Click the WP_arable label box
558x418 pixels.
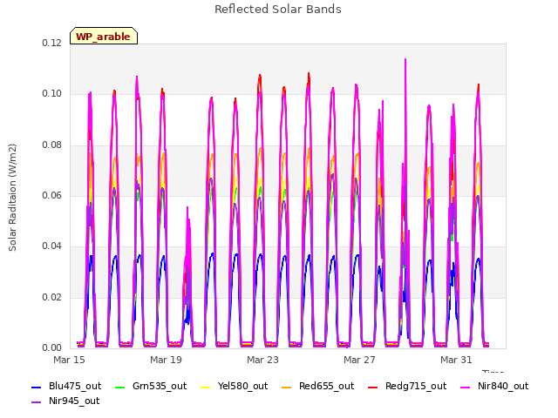(104, 36)
